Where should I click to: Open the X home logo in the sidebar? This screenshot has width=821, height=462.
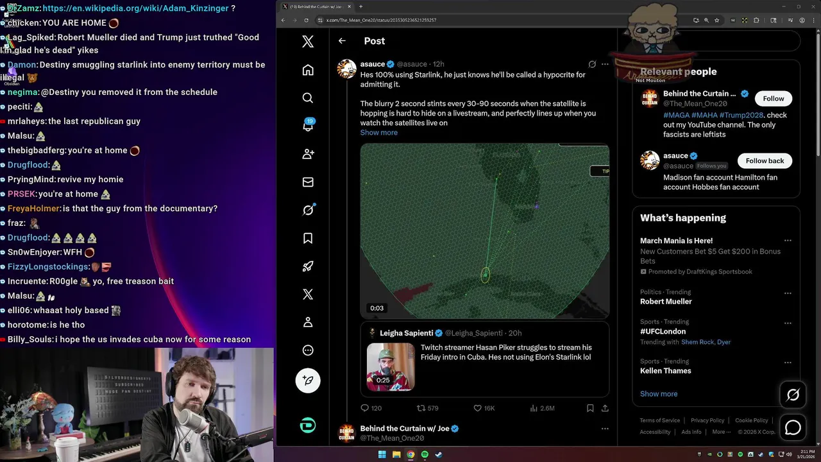[308, 42]
